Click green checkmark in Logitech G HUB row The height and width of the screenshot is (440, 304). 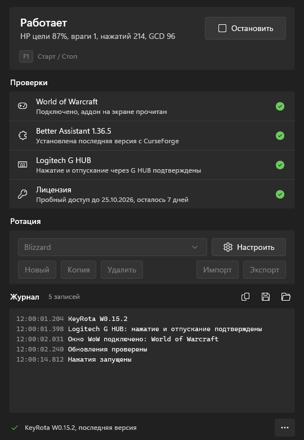(x=280, y=165)
